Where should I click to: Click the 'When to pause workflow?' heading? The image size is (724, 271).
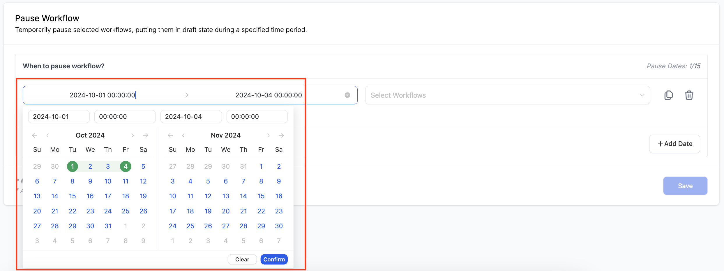64,66
